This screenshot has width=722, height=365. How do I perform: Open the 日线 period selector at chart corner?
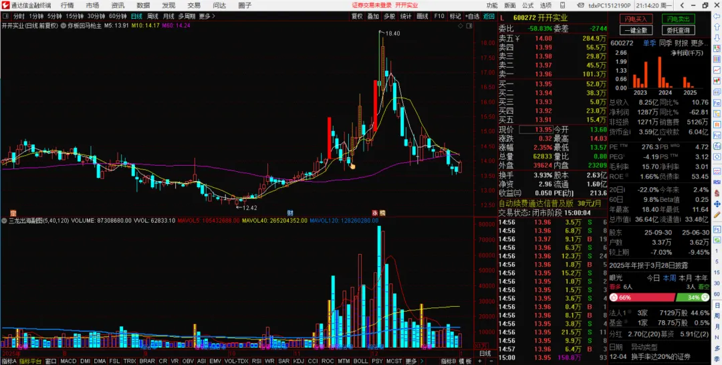pos(485,354)
